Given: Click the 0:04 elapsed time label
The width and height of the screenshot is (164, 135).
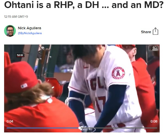Looking at the screenshot, I should pyautogui.click(x=10, y=121).
